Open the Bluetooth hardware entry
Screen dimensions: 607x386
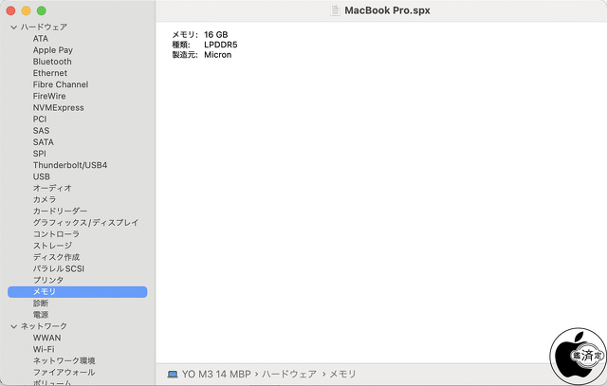coord(52,62)
